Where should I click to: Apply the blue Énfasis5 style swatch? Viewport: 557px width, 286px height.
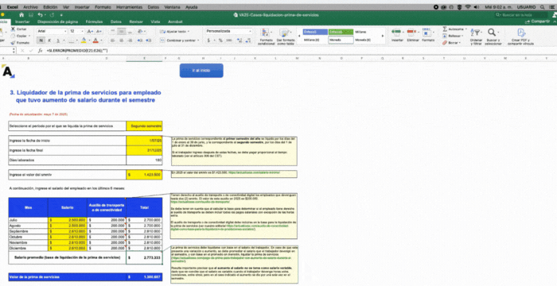[x=315, y=32]
